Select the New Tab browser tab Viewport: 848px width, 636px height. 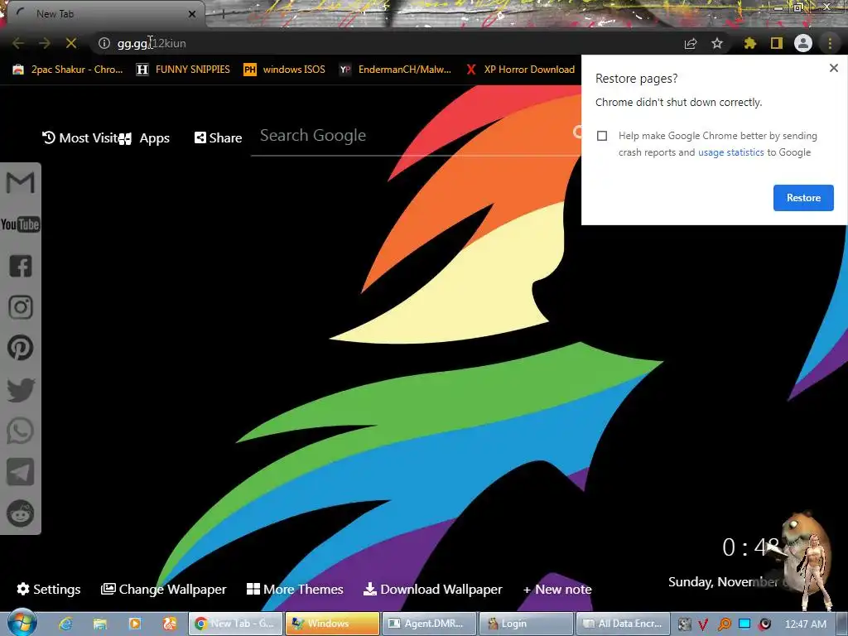(103, 14)
